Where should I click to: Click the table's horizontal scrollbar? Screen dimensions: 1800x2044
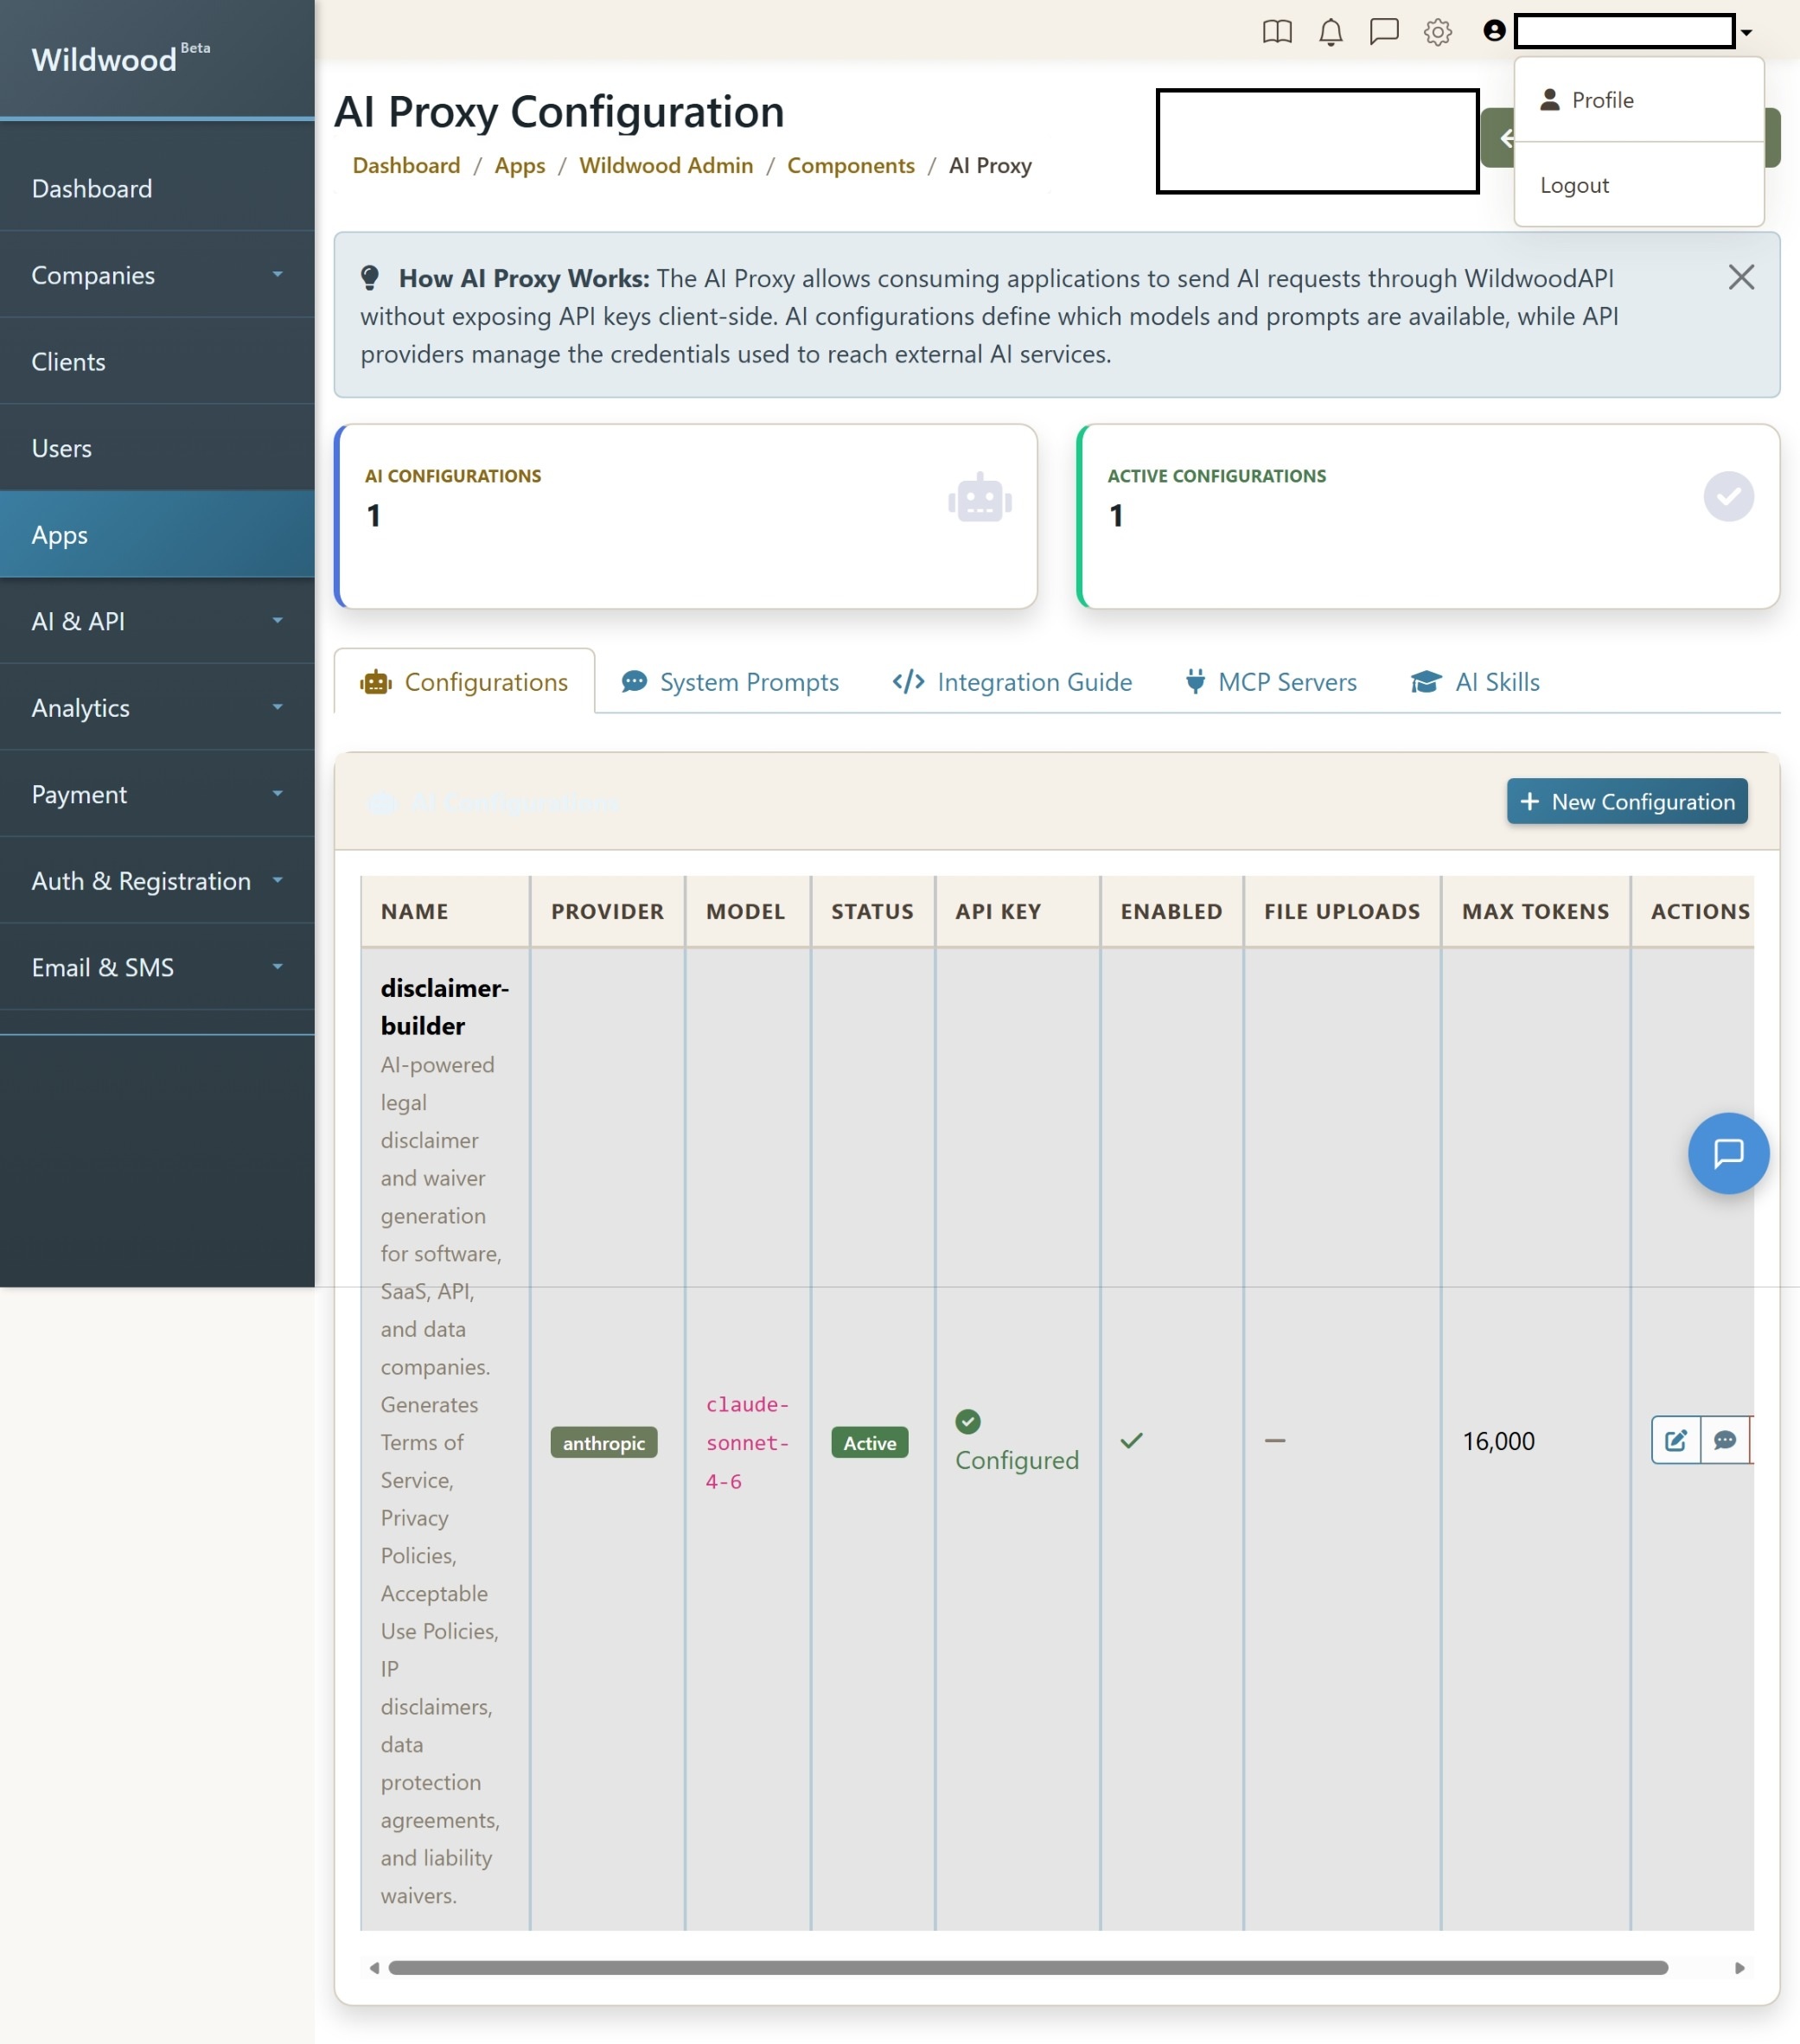1027,1967
